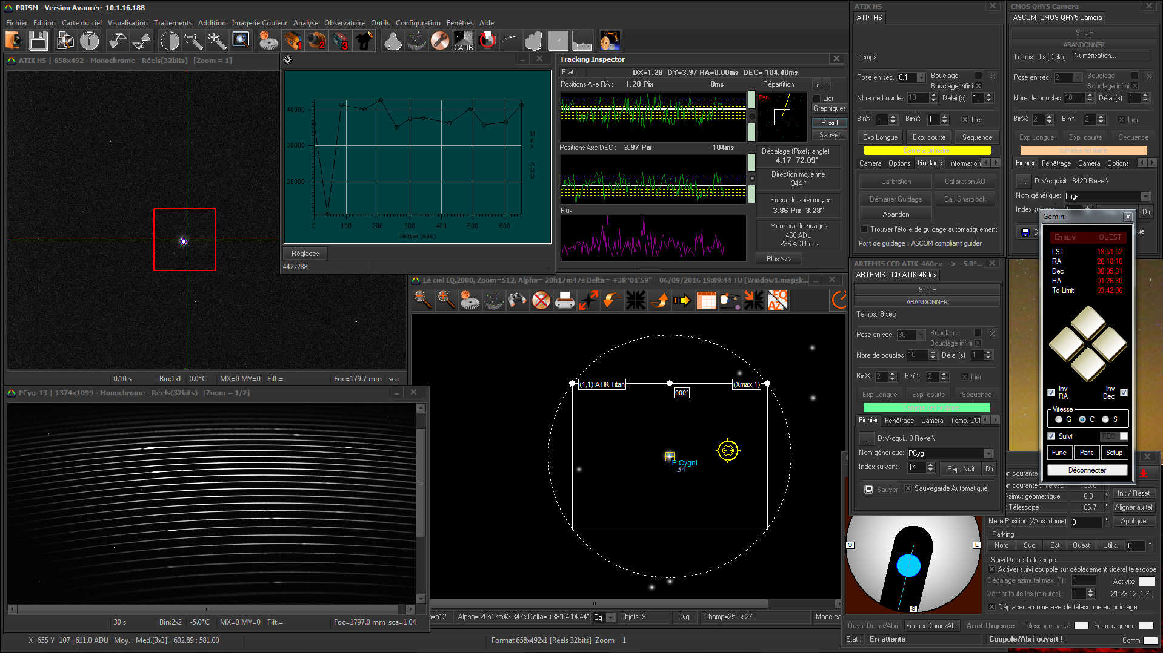Open the Eq coordinate dropdown in status bar
1163x653 pixels.
pyautogui.click(x=610, y=617)
